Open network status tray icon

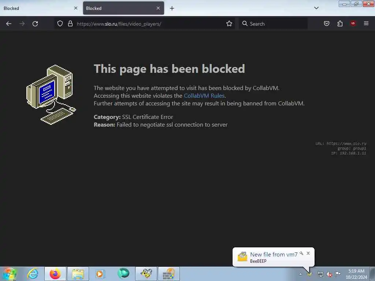pyautogui.click(x=320, y=274)
